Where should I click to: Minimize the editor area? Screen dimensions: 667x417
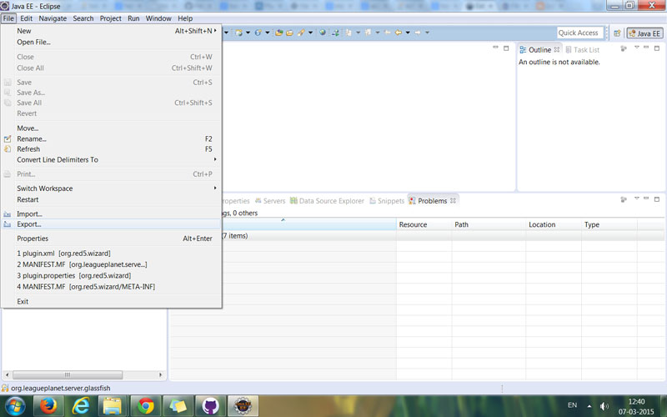(x=495, y=48)
